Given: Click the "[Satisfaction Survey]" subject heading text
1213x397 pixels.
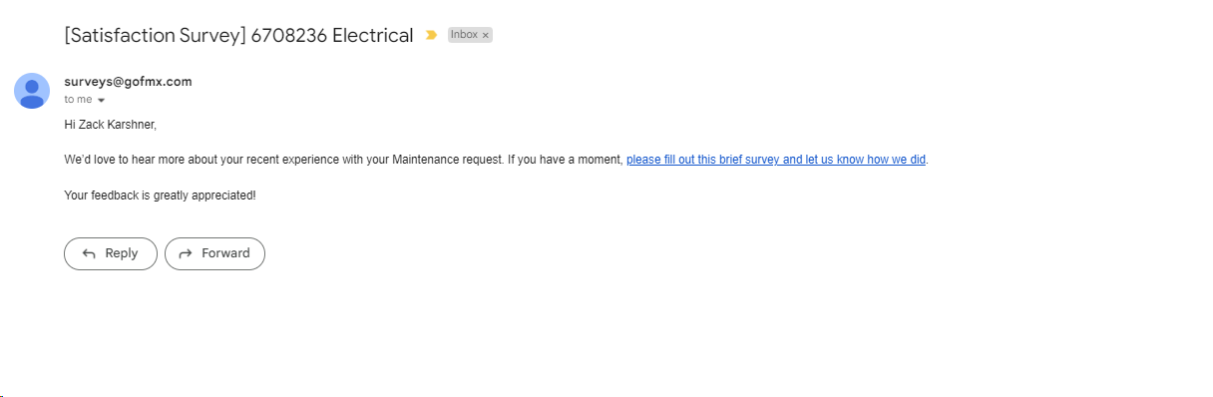Looking at the screenshot, I should [x=154, y=35].
